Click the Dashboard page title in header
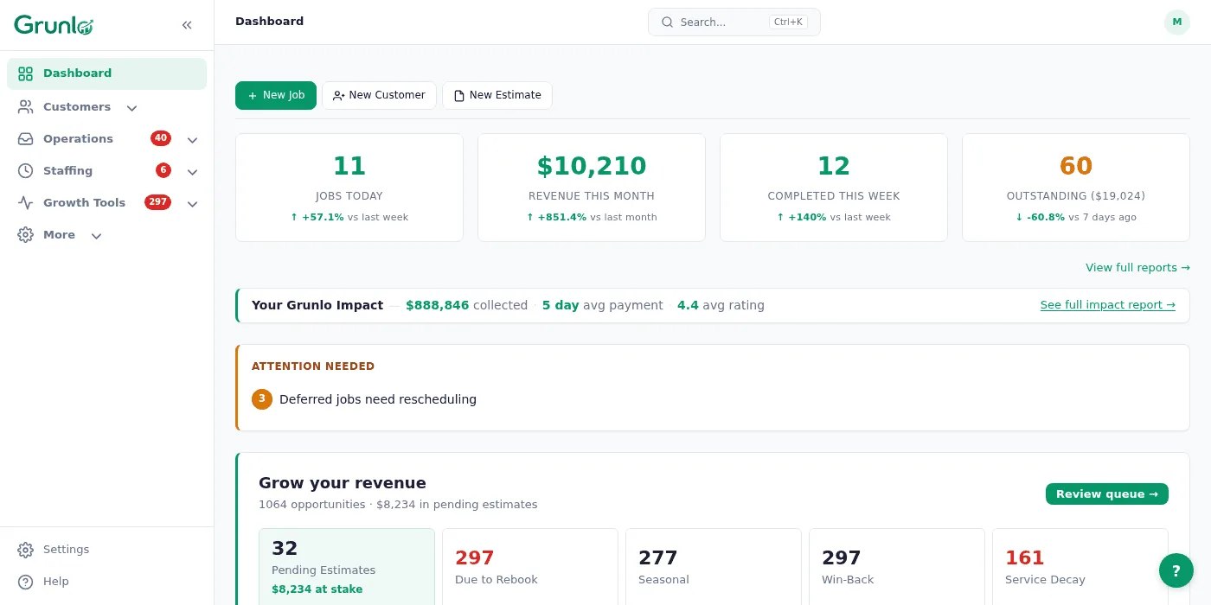This screenshot has width=1211, height=605. [269, 22]
